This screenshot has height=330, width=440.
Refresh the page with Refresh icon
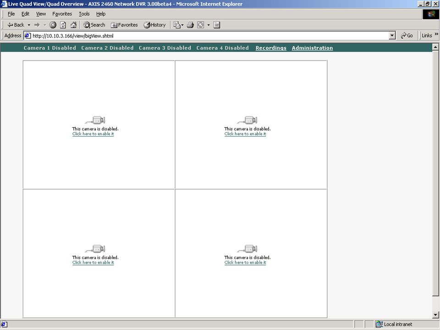(x=63, y=25)
